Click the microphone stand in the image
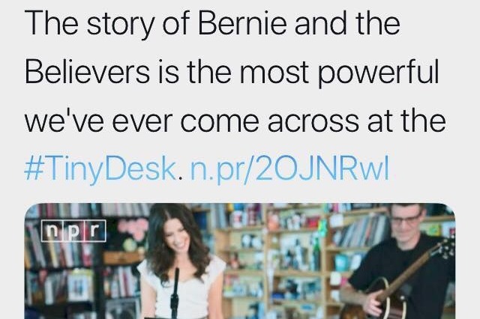This screenshot has width=480, height=319. [x=175, y=294]
